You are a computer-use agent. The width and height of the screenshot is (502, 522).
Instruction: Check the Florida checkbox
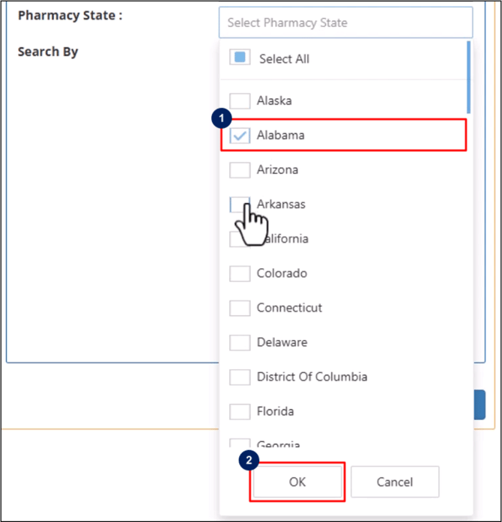tap(240, 411)
